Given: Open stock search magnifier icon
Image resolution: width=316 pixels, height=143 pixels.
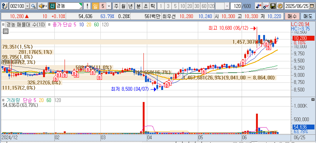Looking at the screenshot, I should [33, 6].
